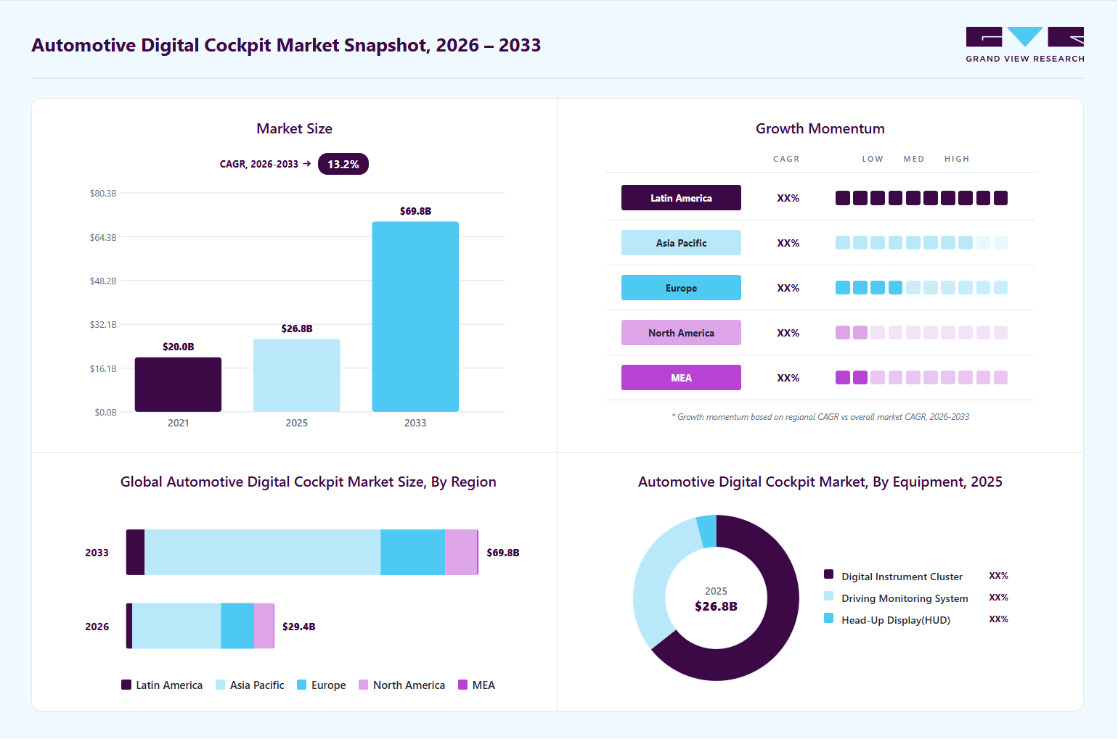1118x739 pixels.
Task: Click the Automotive Digital Cockpit Market Snapshot title
Action: pyautogui.click(x=286, y=46)
